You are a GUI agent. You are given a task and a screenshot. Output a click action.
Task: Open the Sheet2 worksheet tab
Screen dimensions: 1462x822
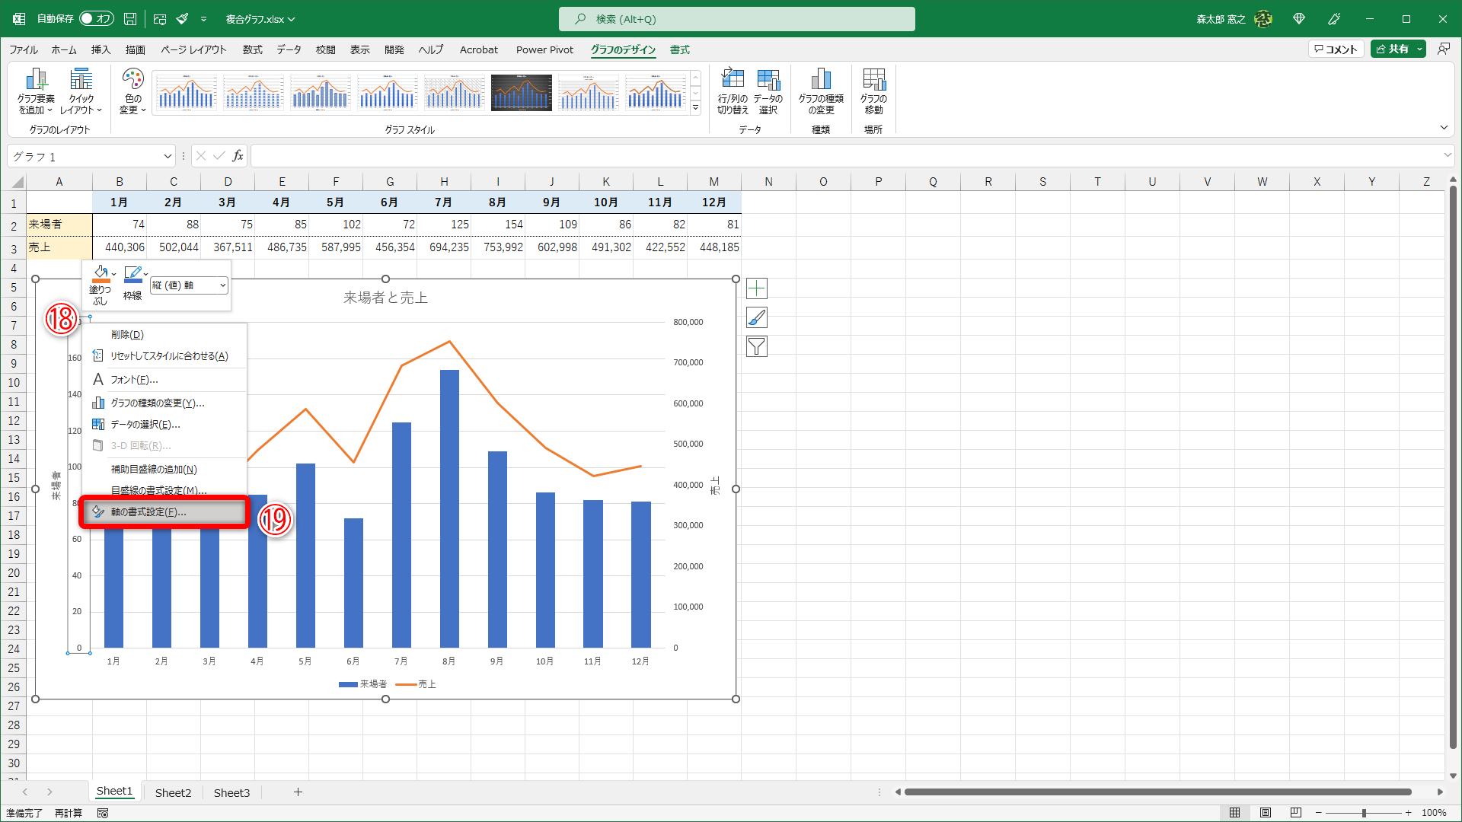(173, 792)
